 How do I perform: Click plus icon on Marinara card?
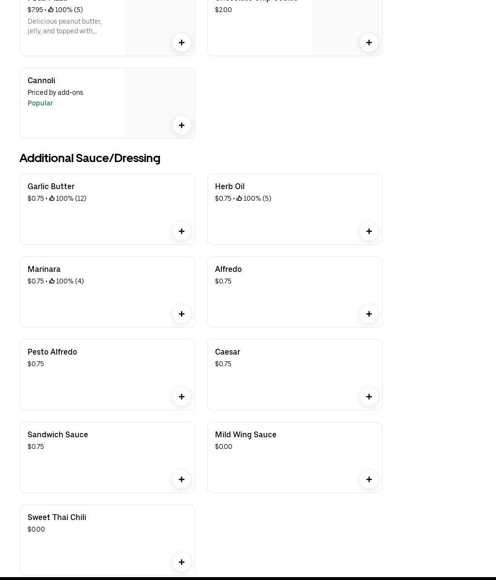point(182,314)
